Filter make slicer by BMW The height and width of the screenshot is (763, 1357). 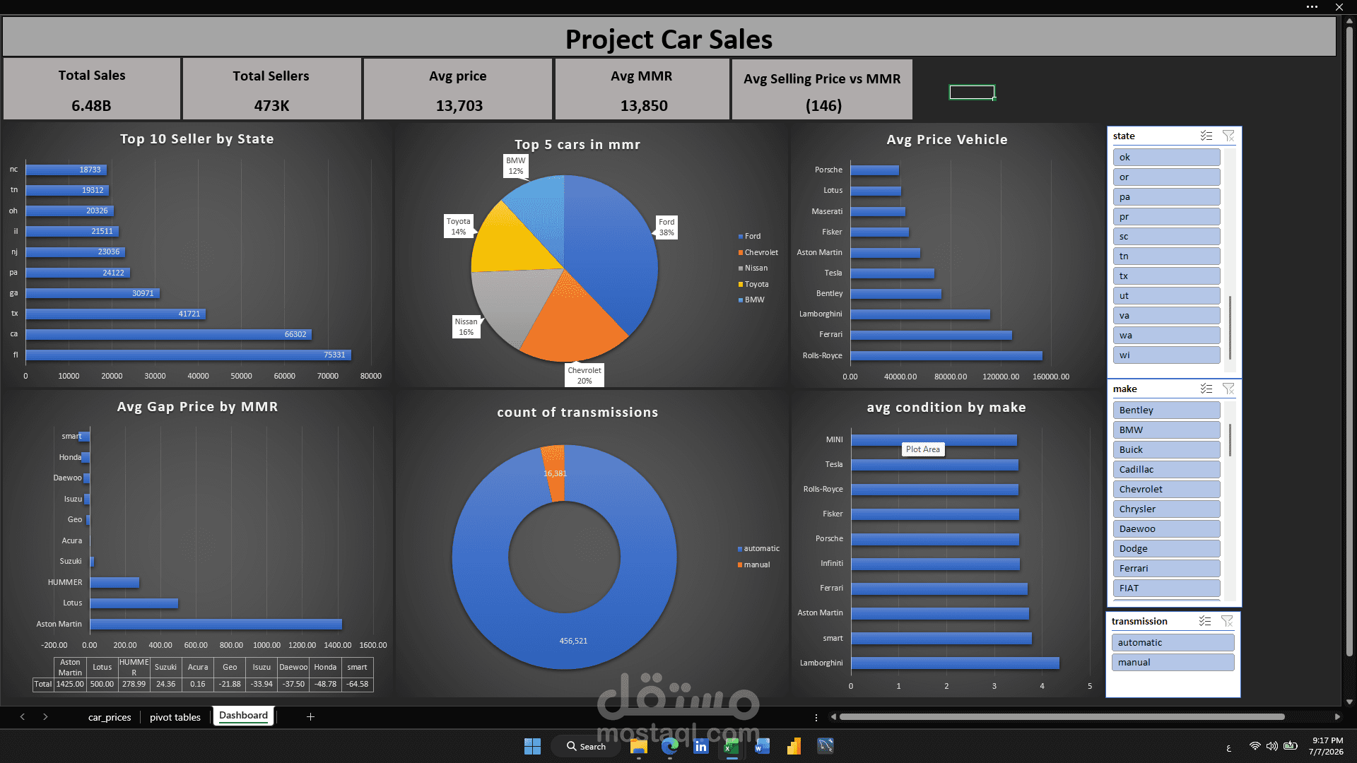pos(1166,430)
